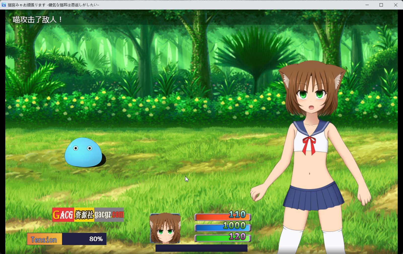The height and width of the screenshot is (254, 403).
Task: Click the blue MP bar showing 1000
Action: click(x=223, y=227)
